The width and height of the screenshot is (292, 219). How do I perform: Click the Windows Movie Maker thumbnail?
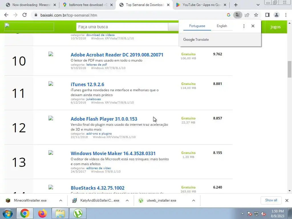(51, 153)
